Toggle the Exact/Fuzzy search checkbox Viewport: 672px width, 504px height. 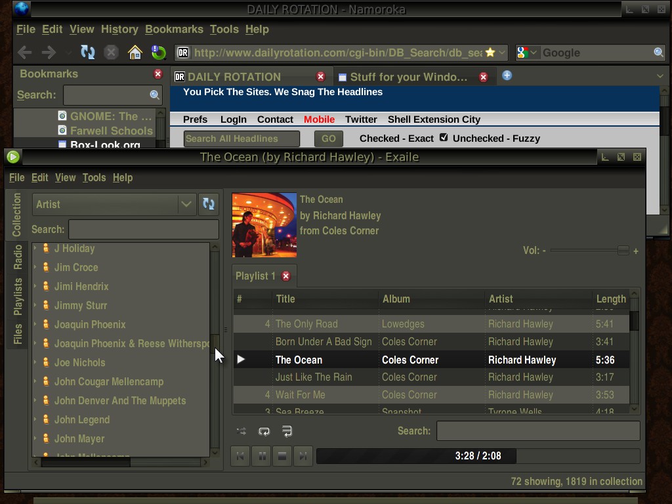(x=444, y=138)
